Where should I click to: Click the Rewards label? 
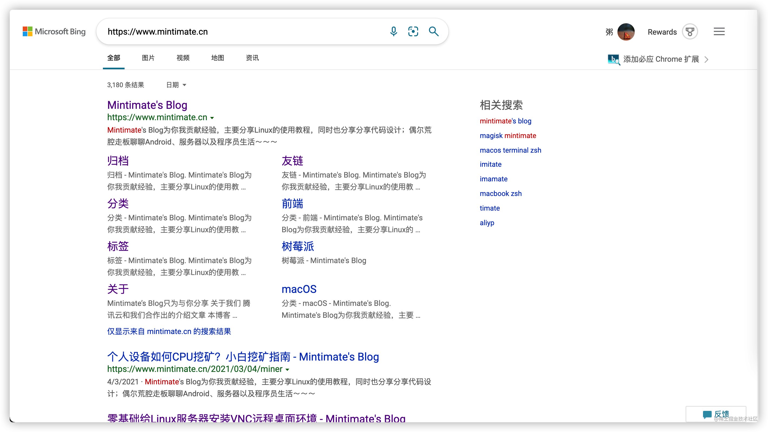662,32
